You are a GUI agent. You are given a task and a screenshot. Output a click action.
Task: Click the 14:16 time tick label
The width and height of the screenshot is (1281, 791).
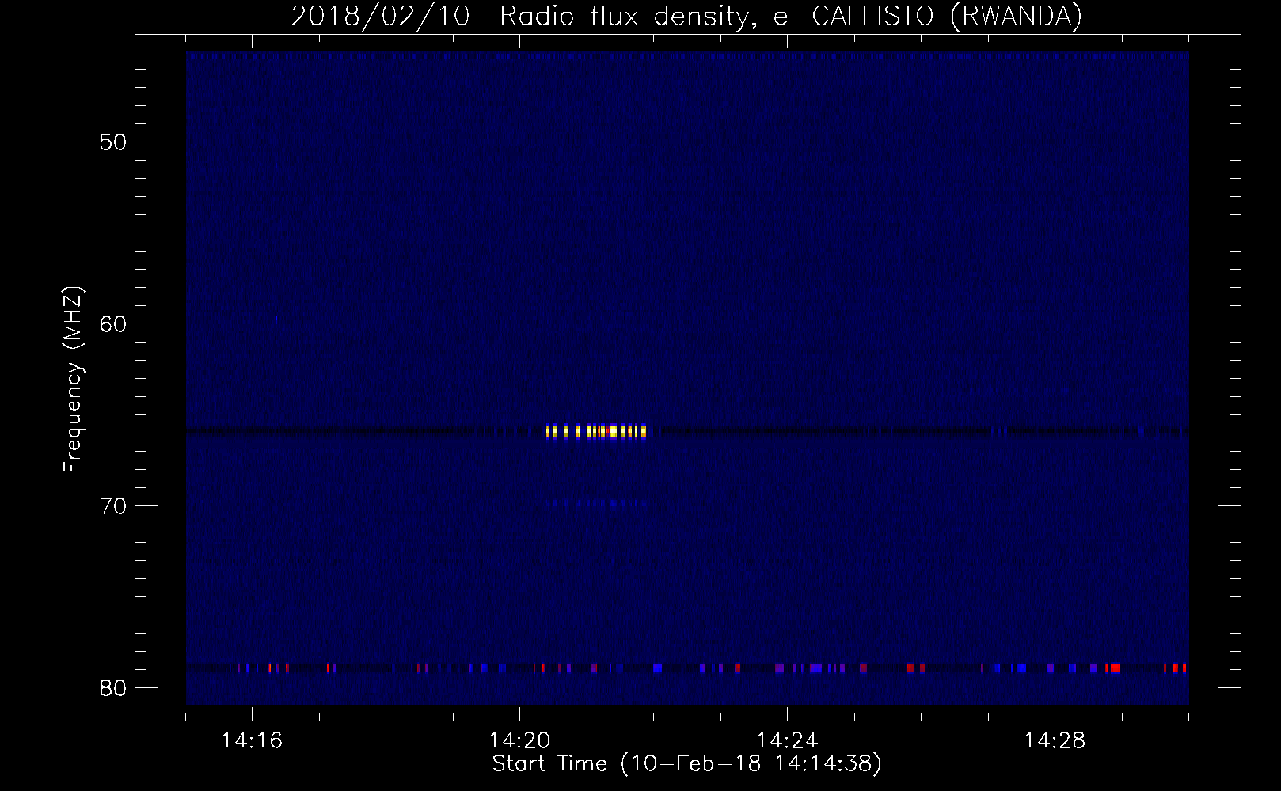(x=252, y=741)
